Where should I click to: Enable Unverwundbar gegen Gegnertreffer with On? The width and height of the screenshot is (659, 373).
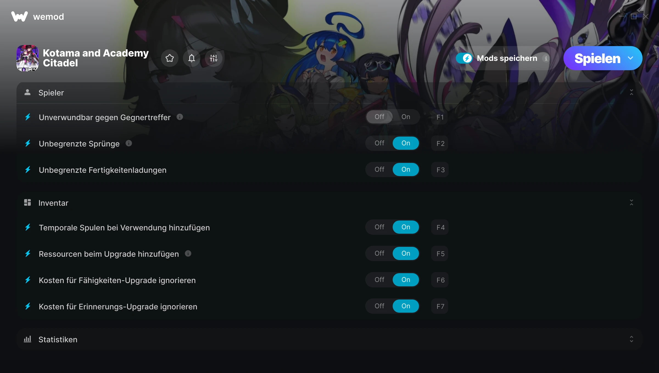coord(406,117)
